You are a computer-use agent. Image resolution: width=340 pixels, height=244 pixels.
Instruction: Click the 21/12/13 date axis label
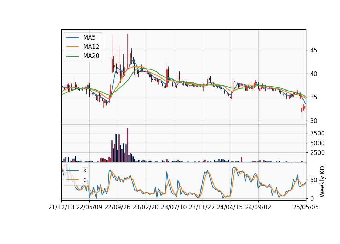[x=61, y=207]
